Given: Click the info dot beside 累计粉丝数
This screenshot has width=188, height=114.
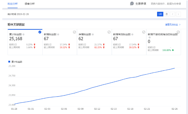Looking at the screenshot, I should [x=23, y=34].
